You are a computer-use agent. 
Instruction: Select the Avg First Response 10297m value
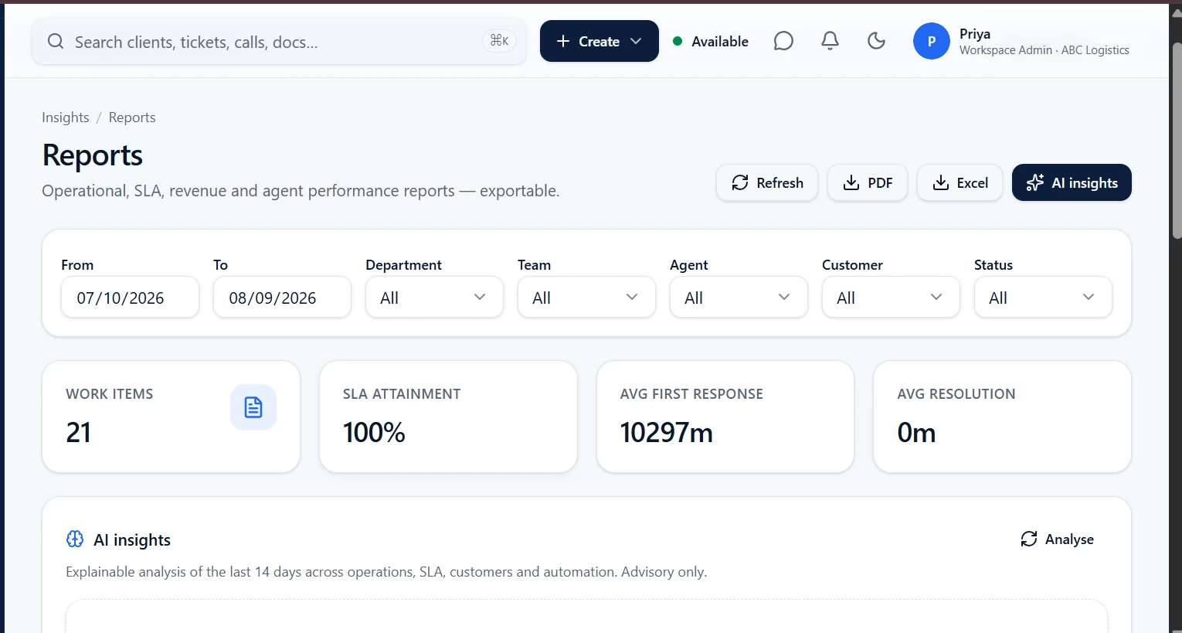coord(666,433)
